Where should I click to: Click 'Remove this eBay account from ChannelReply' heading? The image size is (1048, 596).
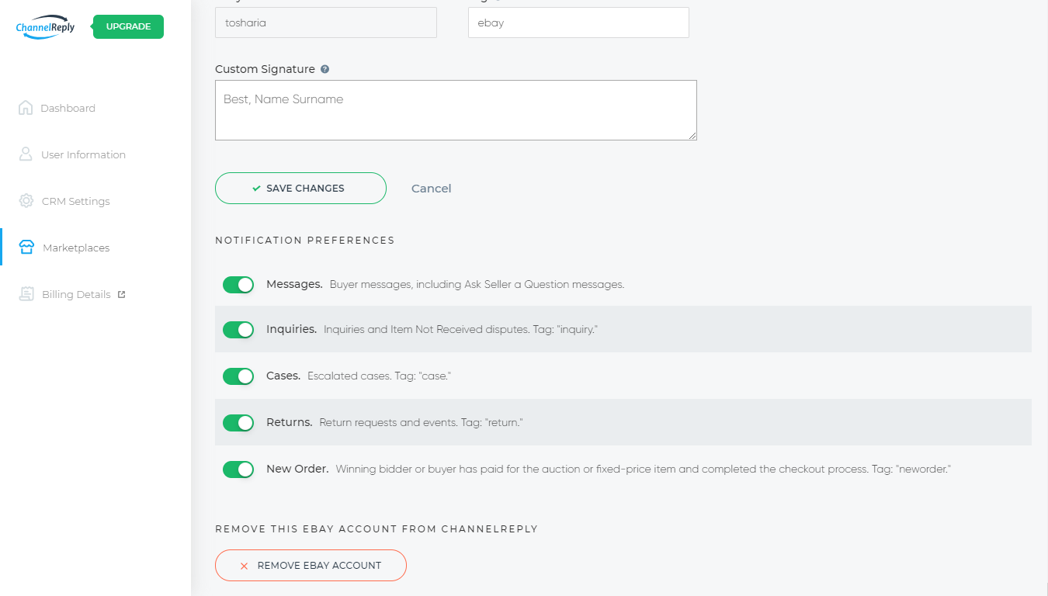377,528
